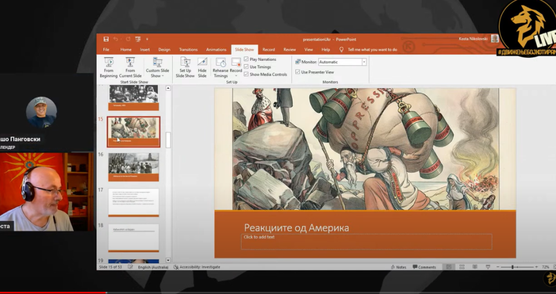Image resolution: width=556 pixels, height=294 pixels.
Task: Click Rehearse Timings
Action: [221, 67]
